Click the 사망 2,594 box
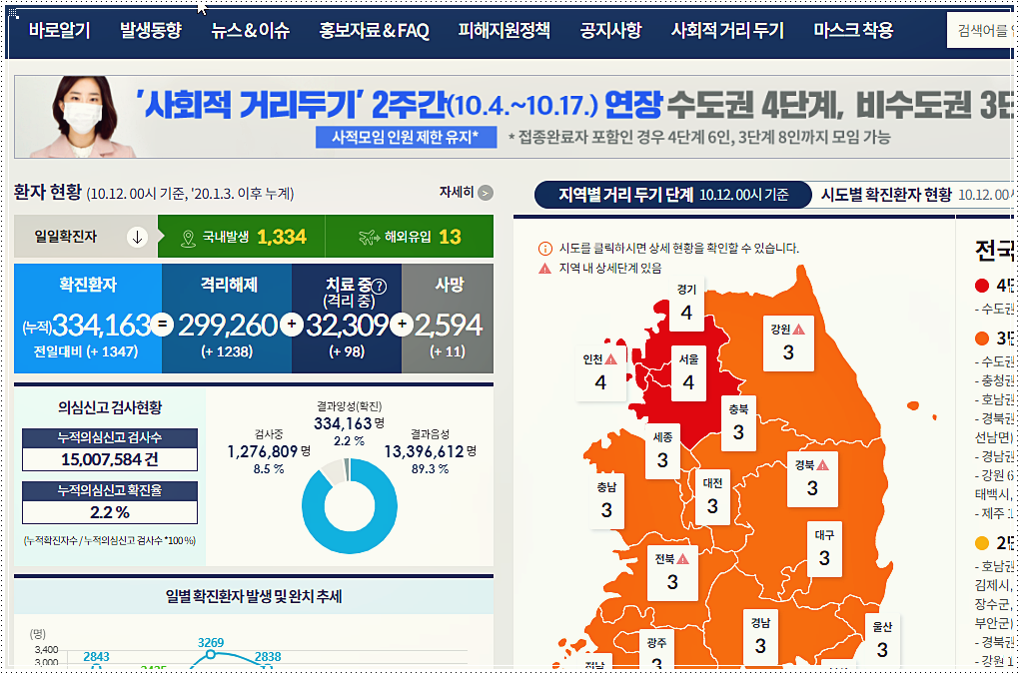The width and height of the screenshot is (1019, 674). pyautogui.click(x=448, y=319)
